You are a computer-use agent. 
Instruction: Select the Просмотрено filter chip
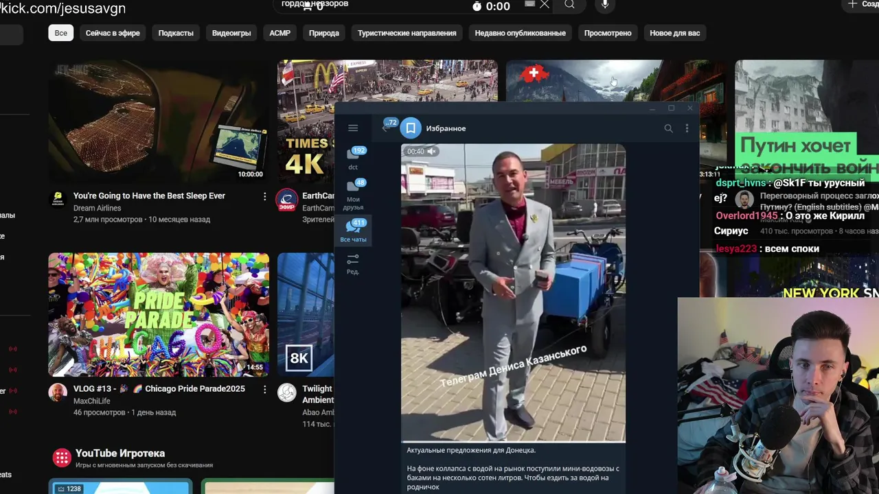click(x=608, y=33)
